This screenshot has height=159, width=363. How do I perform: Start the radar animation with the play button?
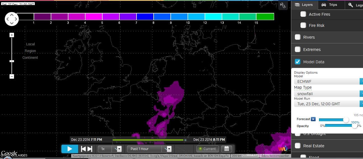[x=70, y=149]
